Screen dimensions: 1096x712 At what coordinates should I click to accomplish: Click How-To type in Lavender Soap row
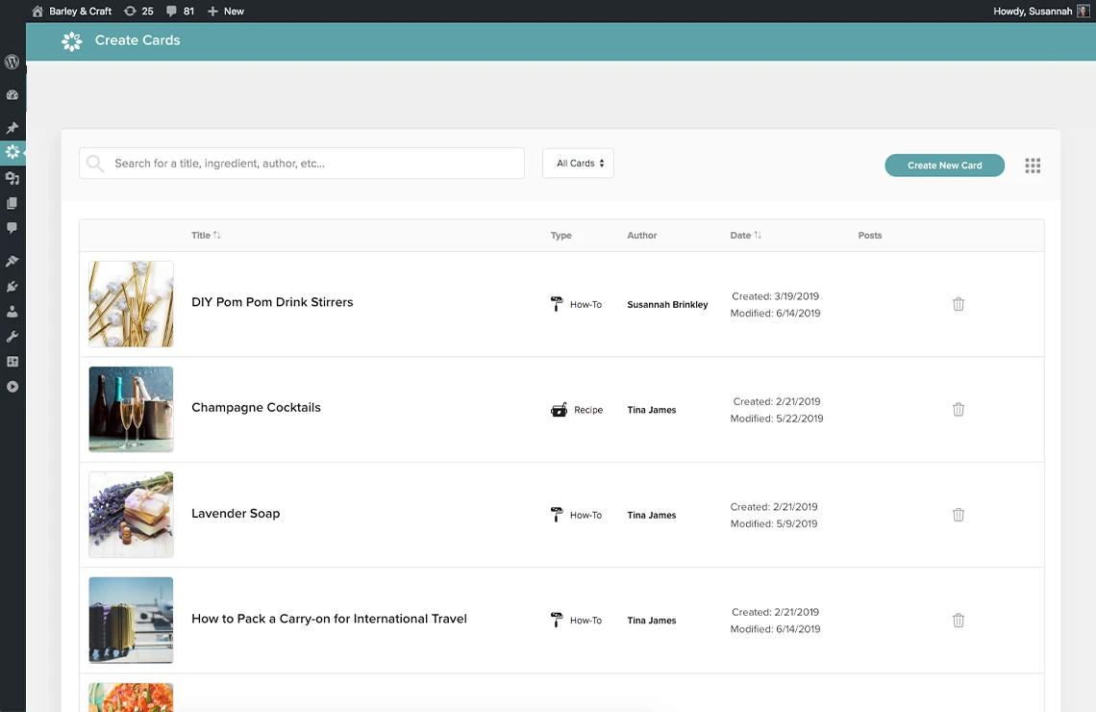(x=585, y=515)
